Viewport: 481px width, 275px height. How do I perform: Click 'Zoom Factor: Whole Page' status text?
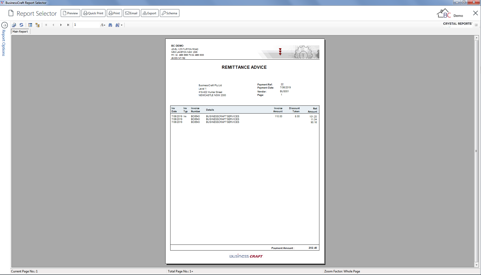(342, 271)
